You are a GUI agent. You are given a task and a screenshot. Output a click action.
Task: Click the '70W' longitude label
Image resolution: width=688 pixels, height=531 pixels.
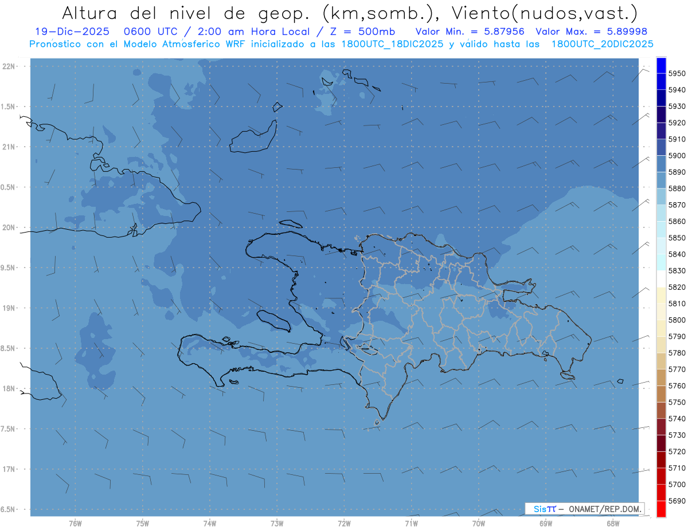pos(479,523)
